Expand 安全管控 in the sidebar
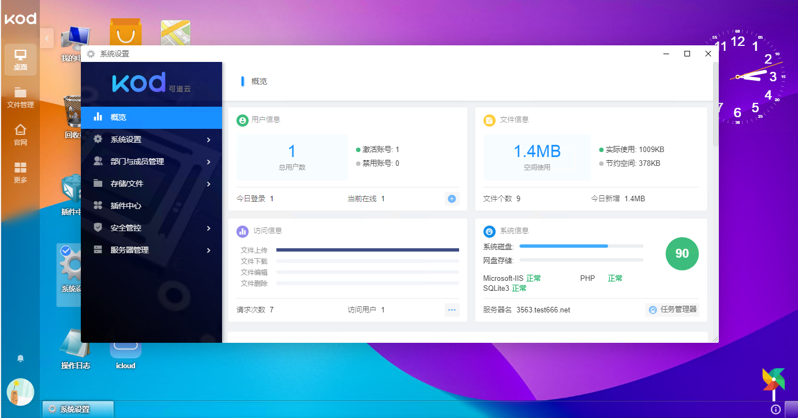This screenshot has height=418, width=798. pos(152,228)
